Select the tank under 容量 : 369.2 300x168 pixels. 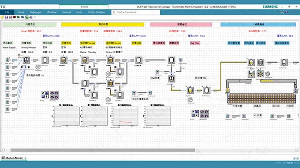(64, 60)
